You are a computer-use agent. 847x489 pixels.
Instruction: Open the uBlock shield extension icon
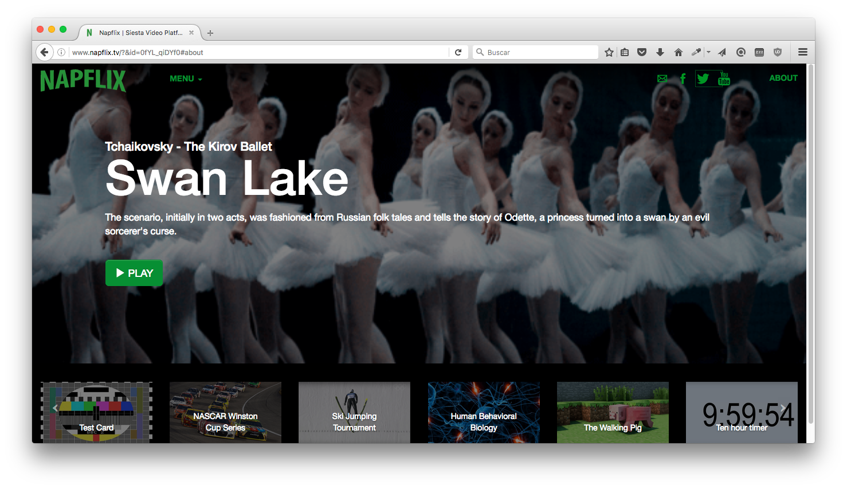(778, 52)
